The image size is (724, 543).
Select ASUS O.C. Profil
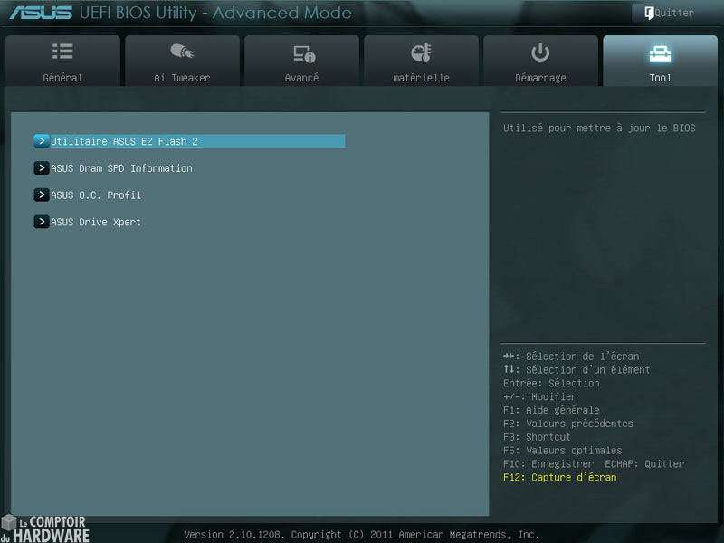(x=95, y=195)
